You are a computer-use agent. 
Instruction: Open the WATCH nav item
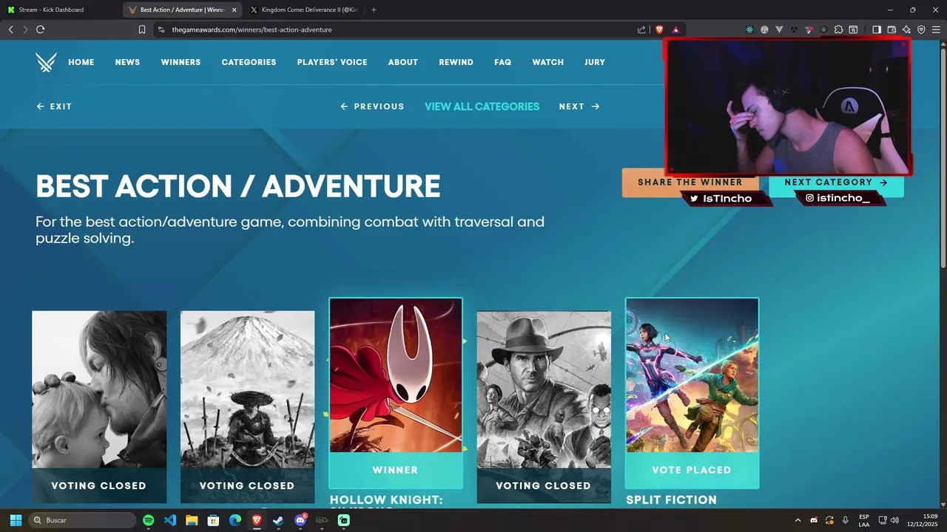click(548, 62)
